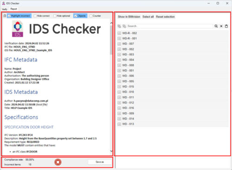Click the Select all button
Screen dimensions: 232x170
pos(148,17)
